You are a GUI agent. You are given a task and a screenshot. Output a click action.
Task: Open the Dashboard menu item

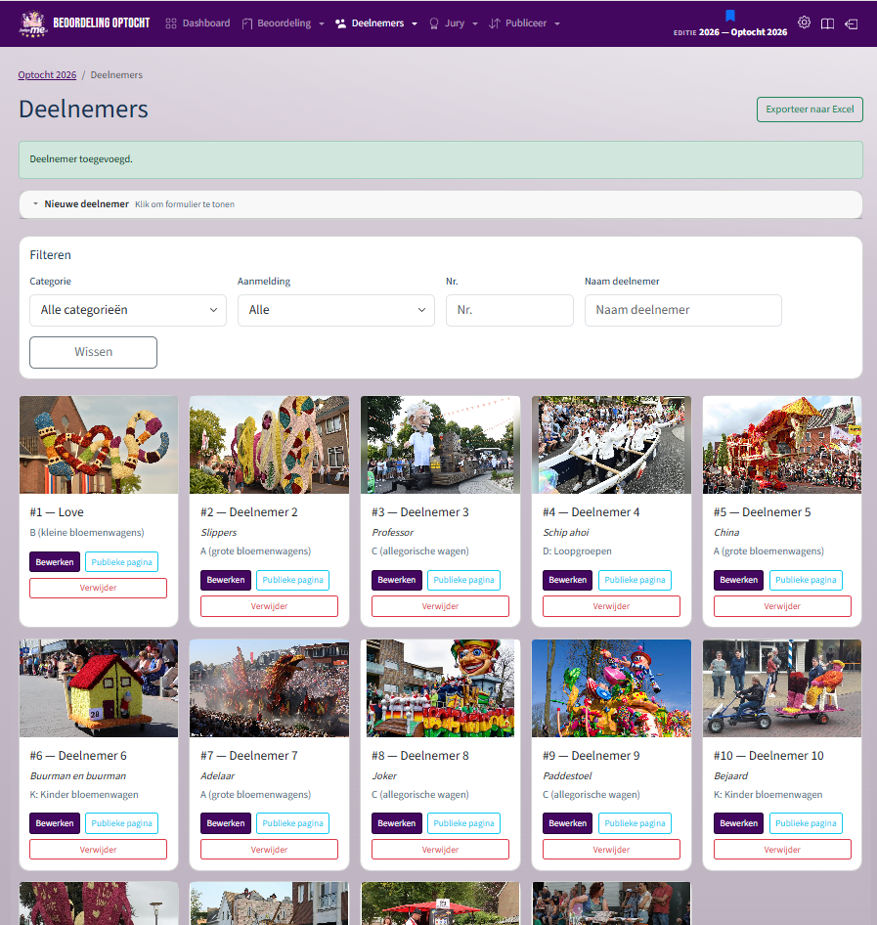198,23
